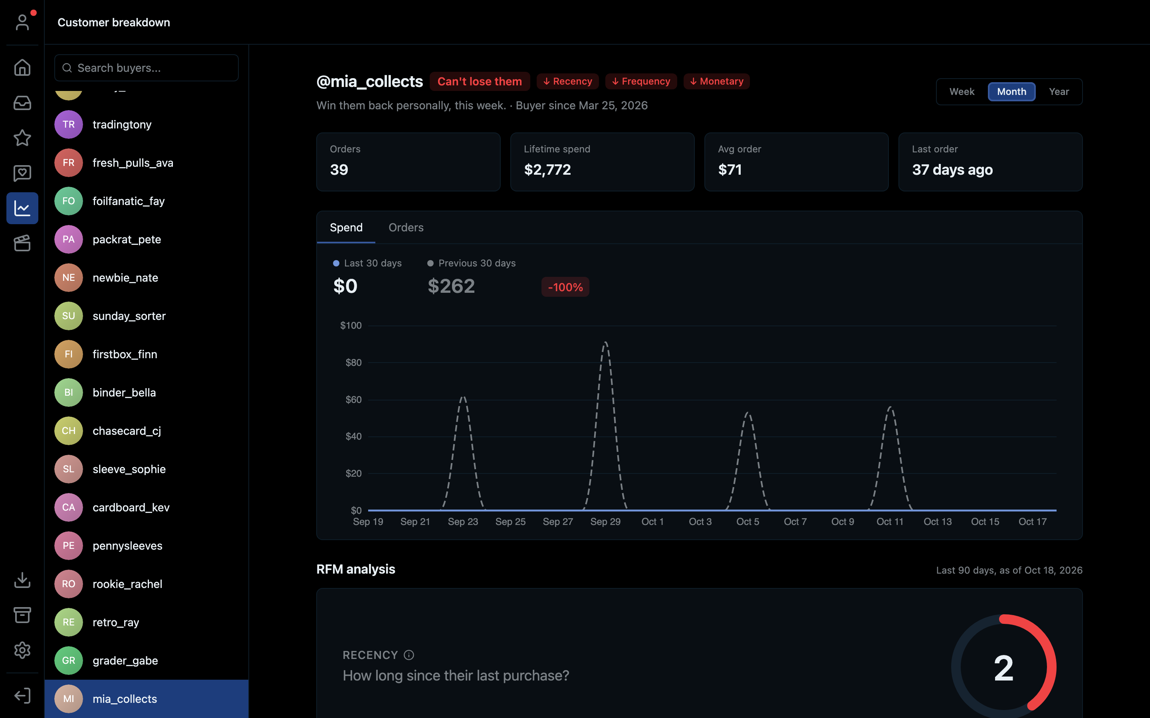Click the Recency score gauge showing 2

coord(1003,667)
